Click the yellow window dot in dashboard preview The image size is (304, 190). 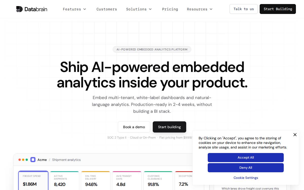[x=23, y=160]
